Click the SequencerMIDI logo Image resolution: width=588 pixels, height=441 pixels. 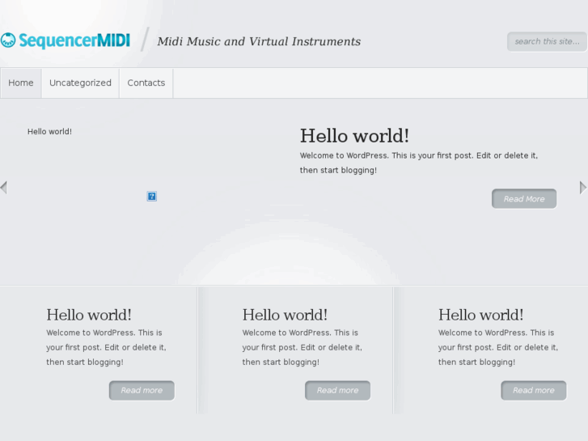[66, 40]
